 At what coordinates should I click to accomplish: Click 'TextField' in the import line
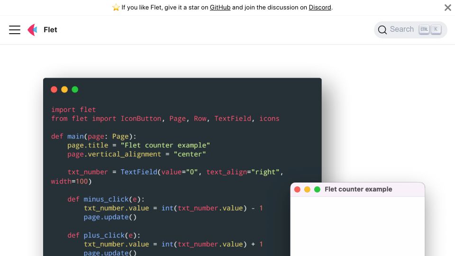pos(233,119)
